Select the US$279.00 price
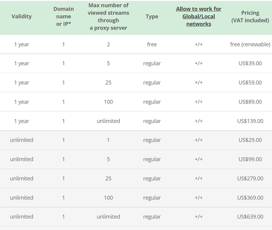This screenshot has height=230, width=272. point(250,179)
